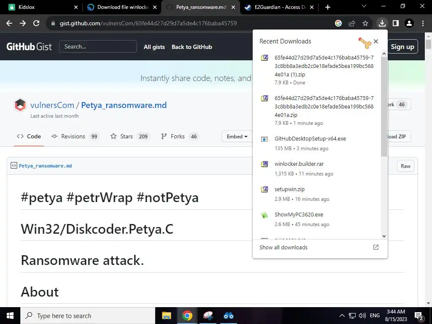The image size is (432, 324).
Task: Click the Windows taskbar search box
Action: [88, 316]
